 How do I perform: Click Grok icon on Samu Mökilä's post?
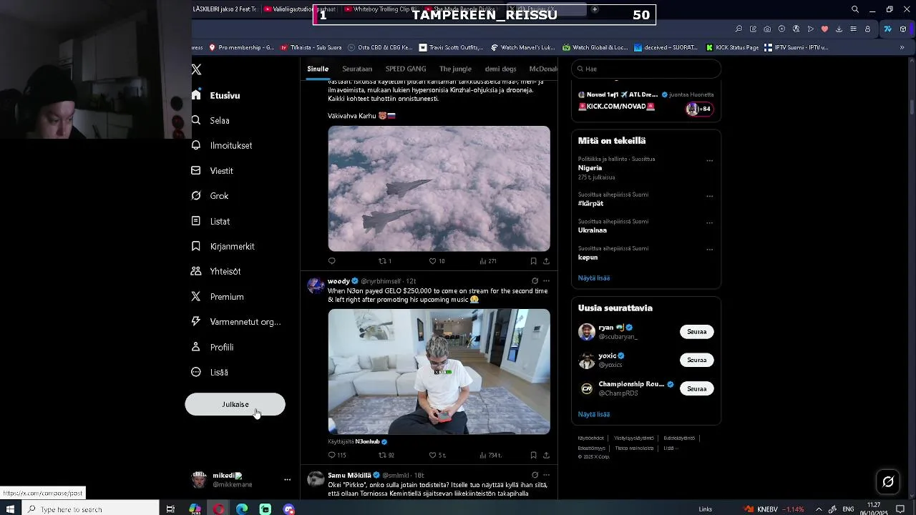click(535, 475)
